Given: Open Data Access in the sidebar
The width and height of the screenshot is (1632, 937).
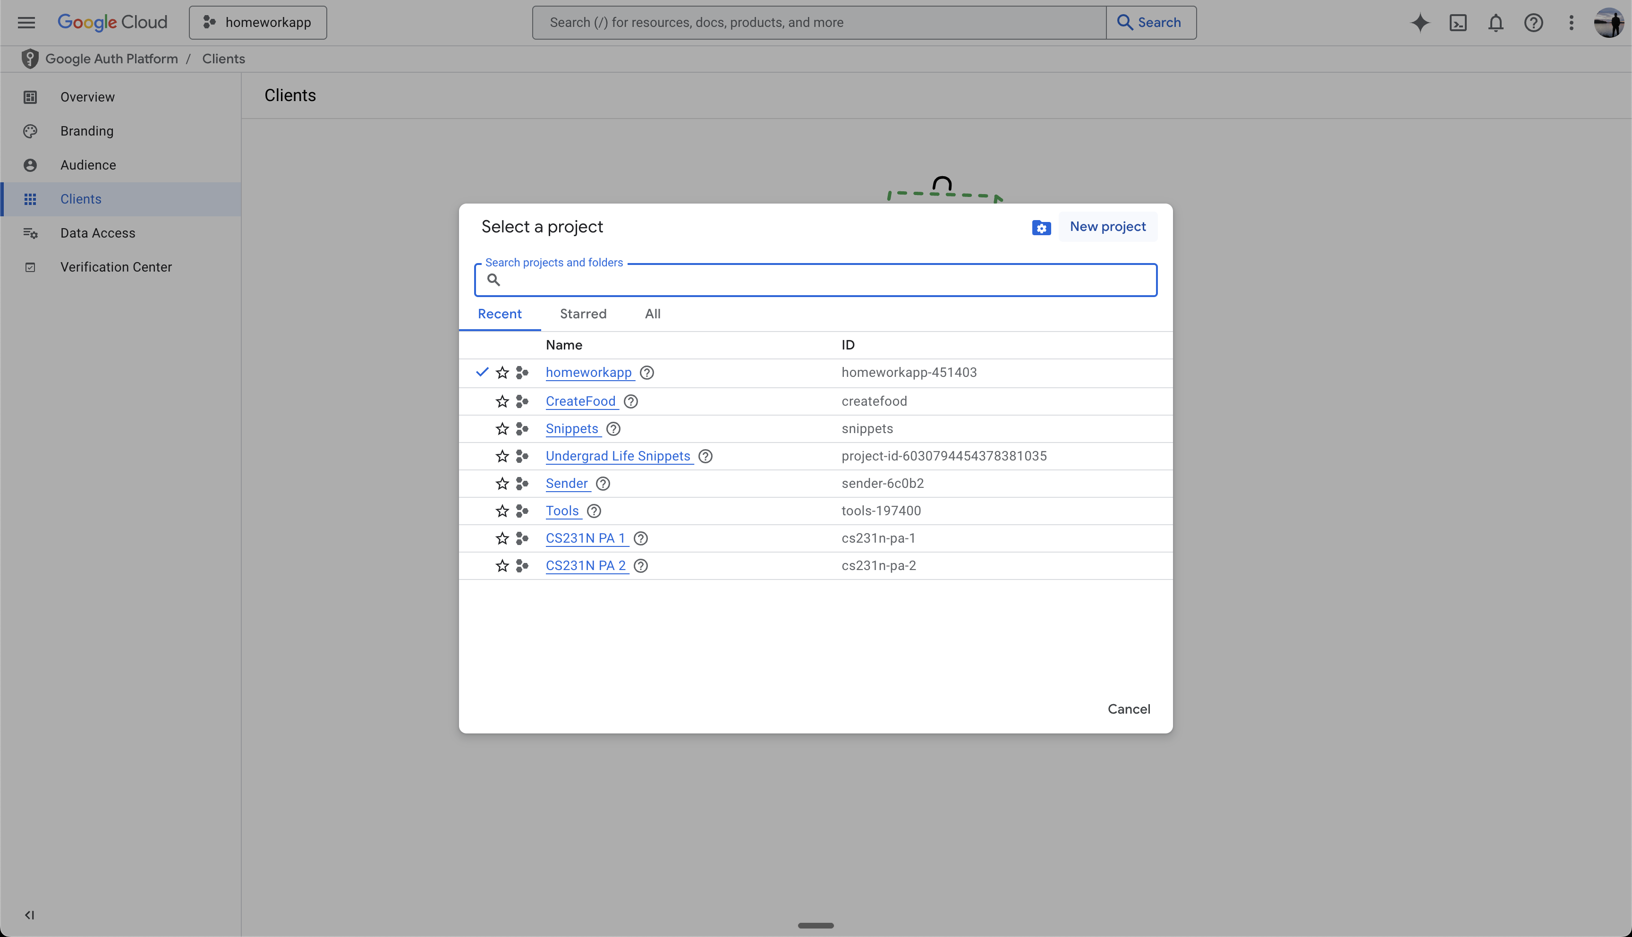Looking at the screenshot, I should [x=121, y=233].
